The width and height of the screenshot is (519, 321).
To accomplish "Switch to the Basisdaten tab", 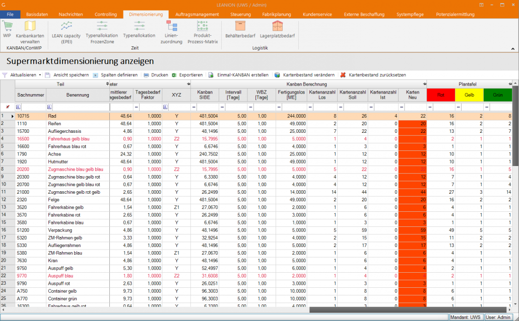I will [37, 14].
